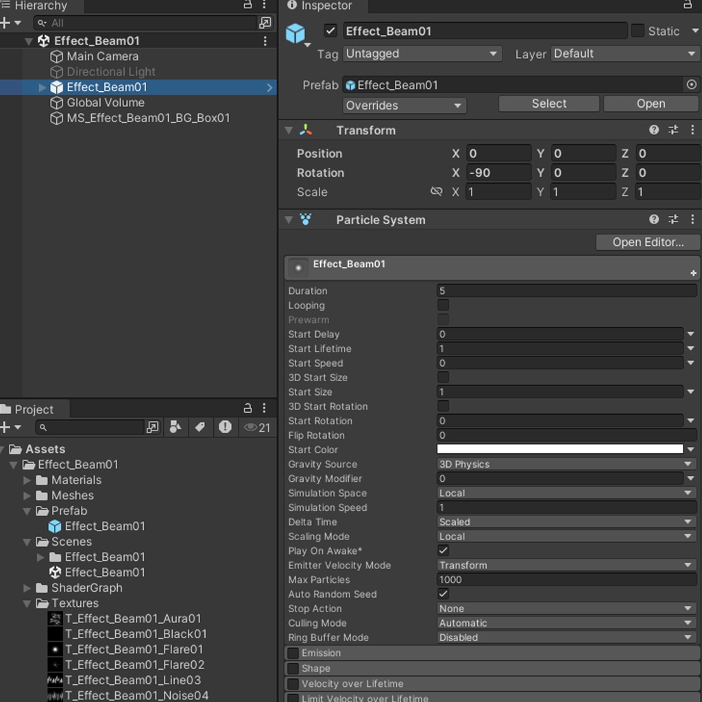Click the Select button for the prefab

coord(548,104)
